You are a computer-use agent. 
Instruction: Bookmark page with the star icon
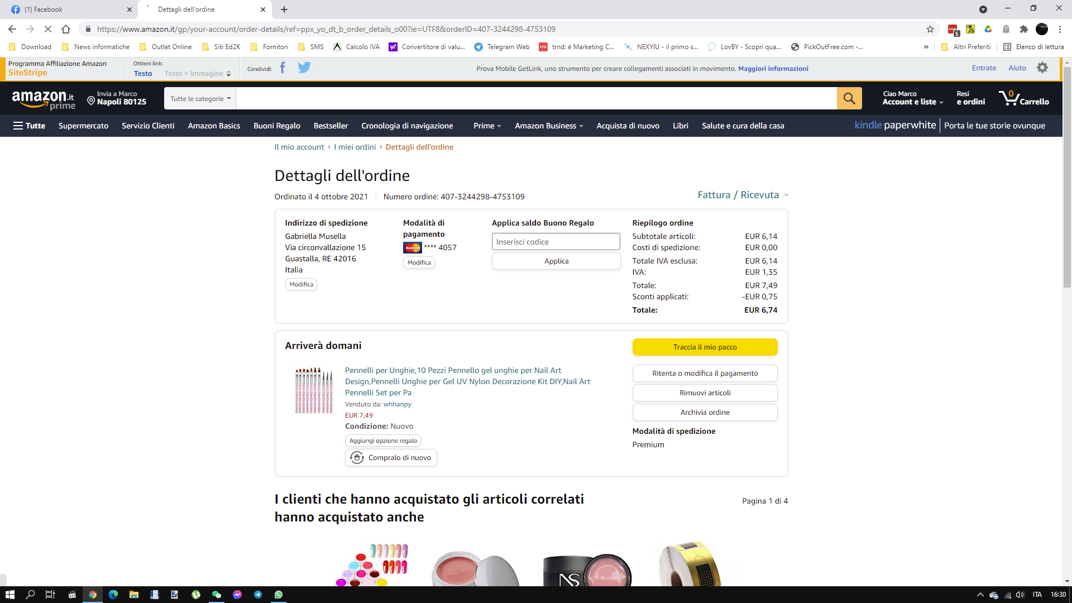click(930, 29)
